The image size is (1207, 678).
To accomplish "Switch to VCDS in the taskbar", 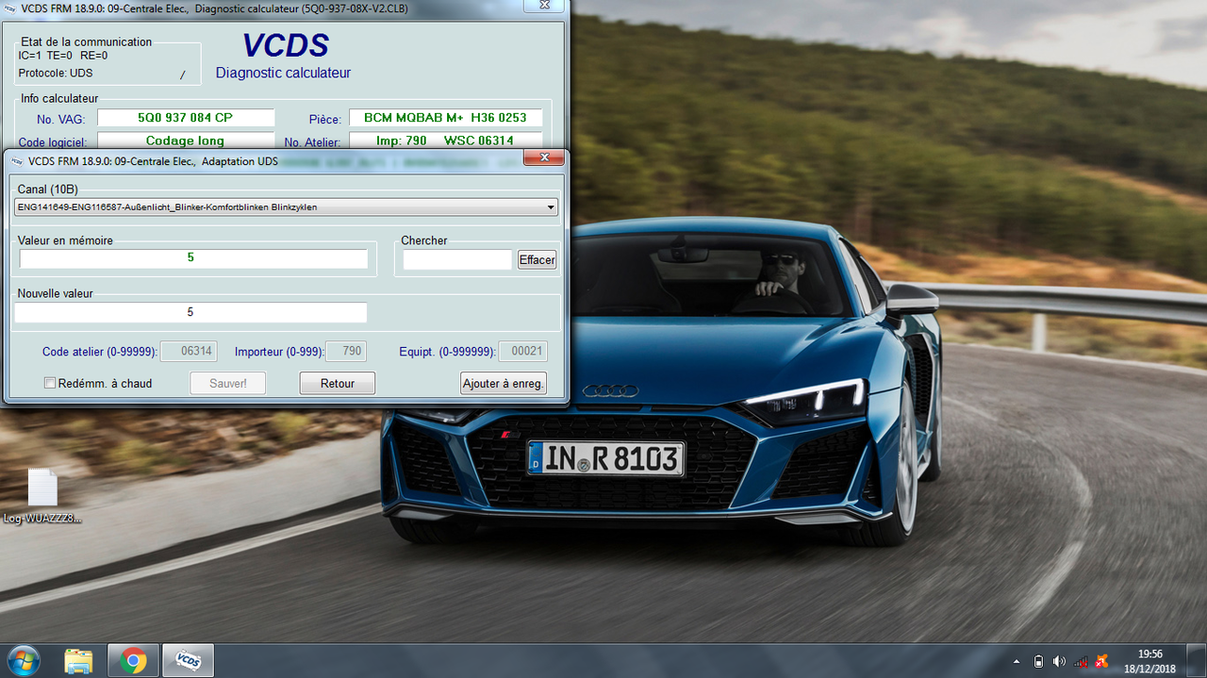I will click(188, 660).
